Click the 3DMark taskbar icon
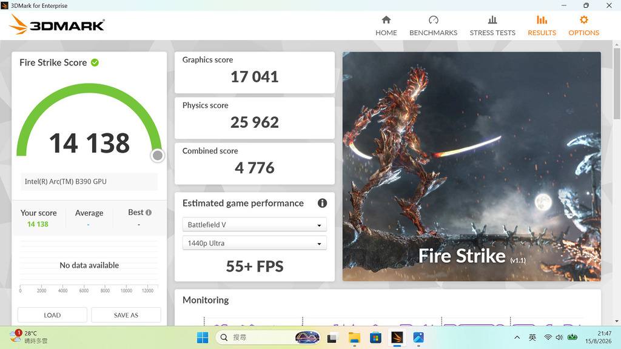Image resolution: width=621 pixels, height=349 pixels. [397, 337]
